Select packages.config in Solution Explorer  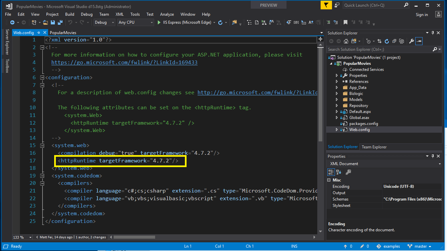click(x=364, y=124)
